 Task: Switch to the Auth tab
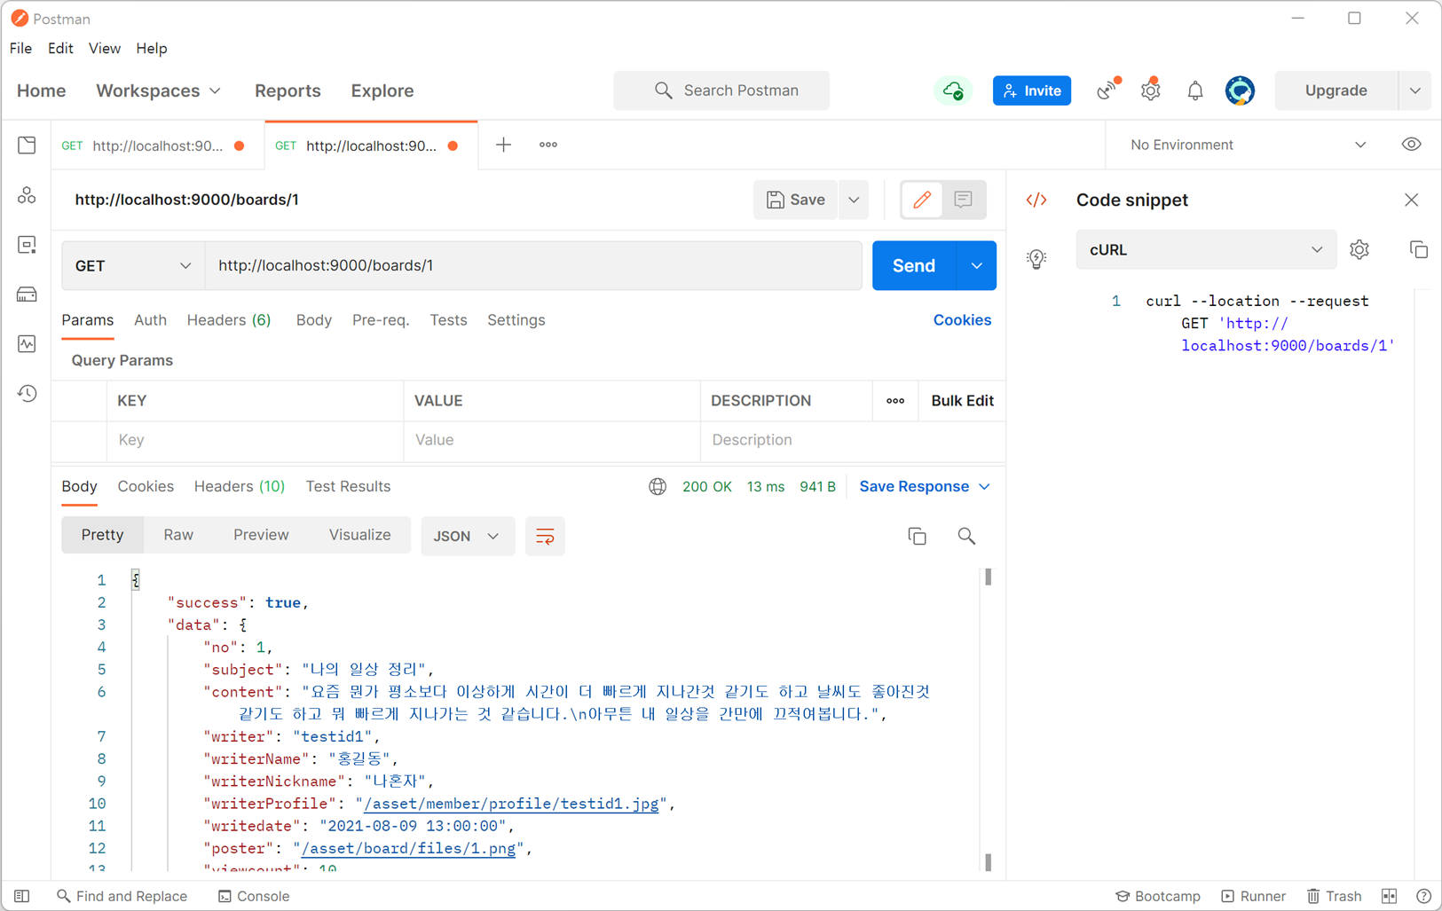[150, 320]
